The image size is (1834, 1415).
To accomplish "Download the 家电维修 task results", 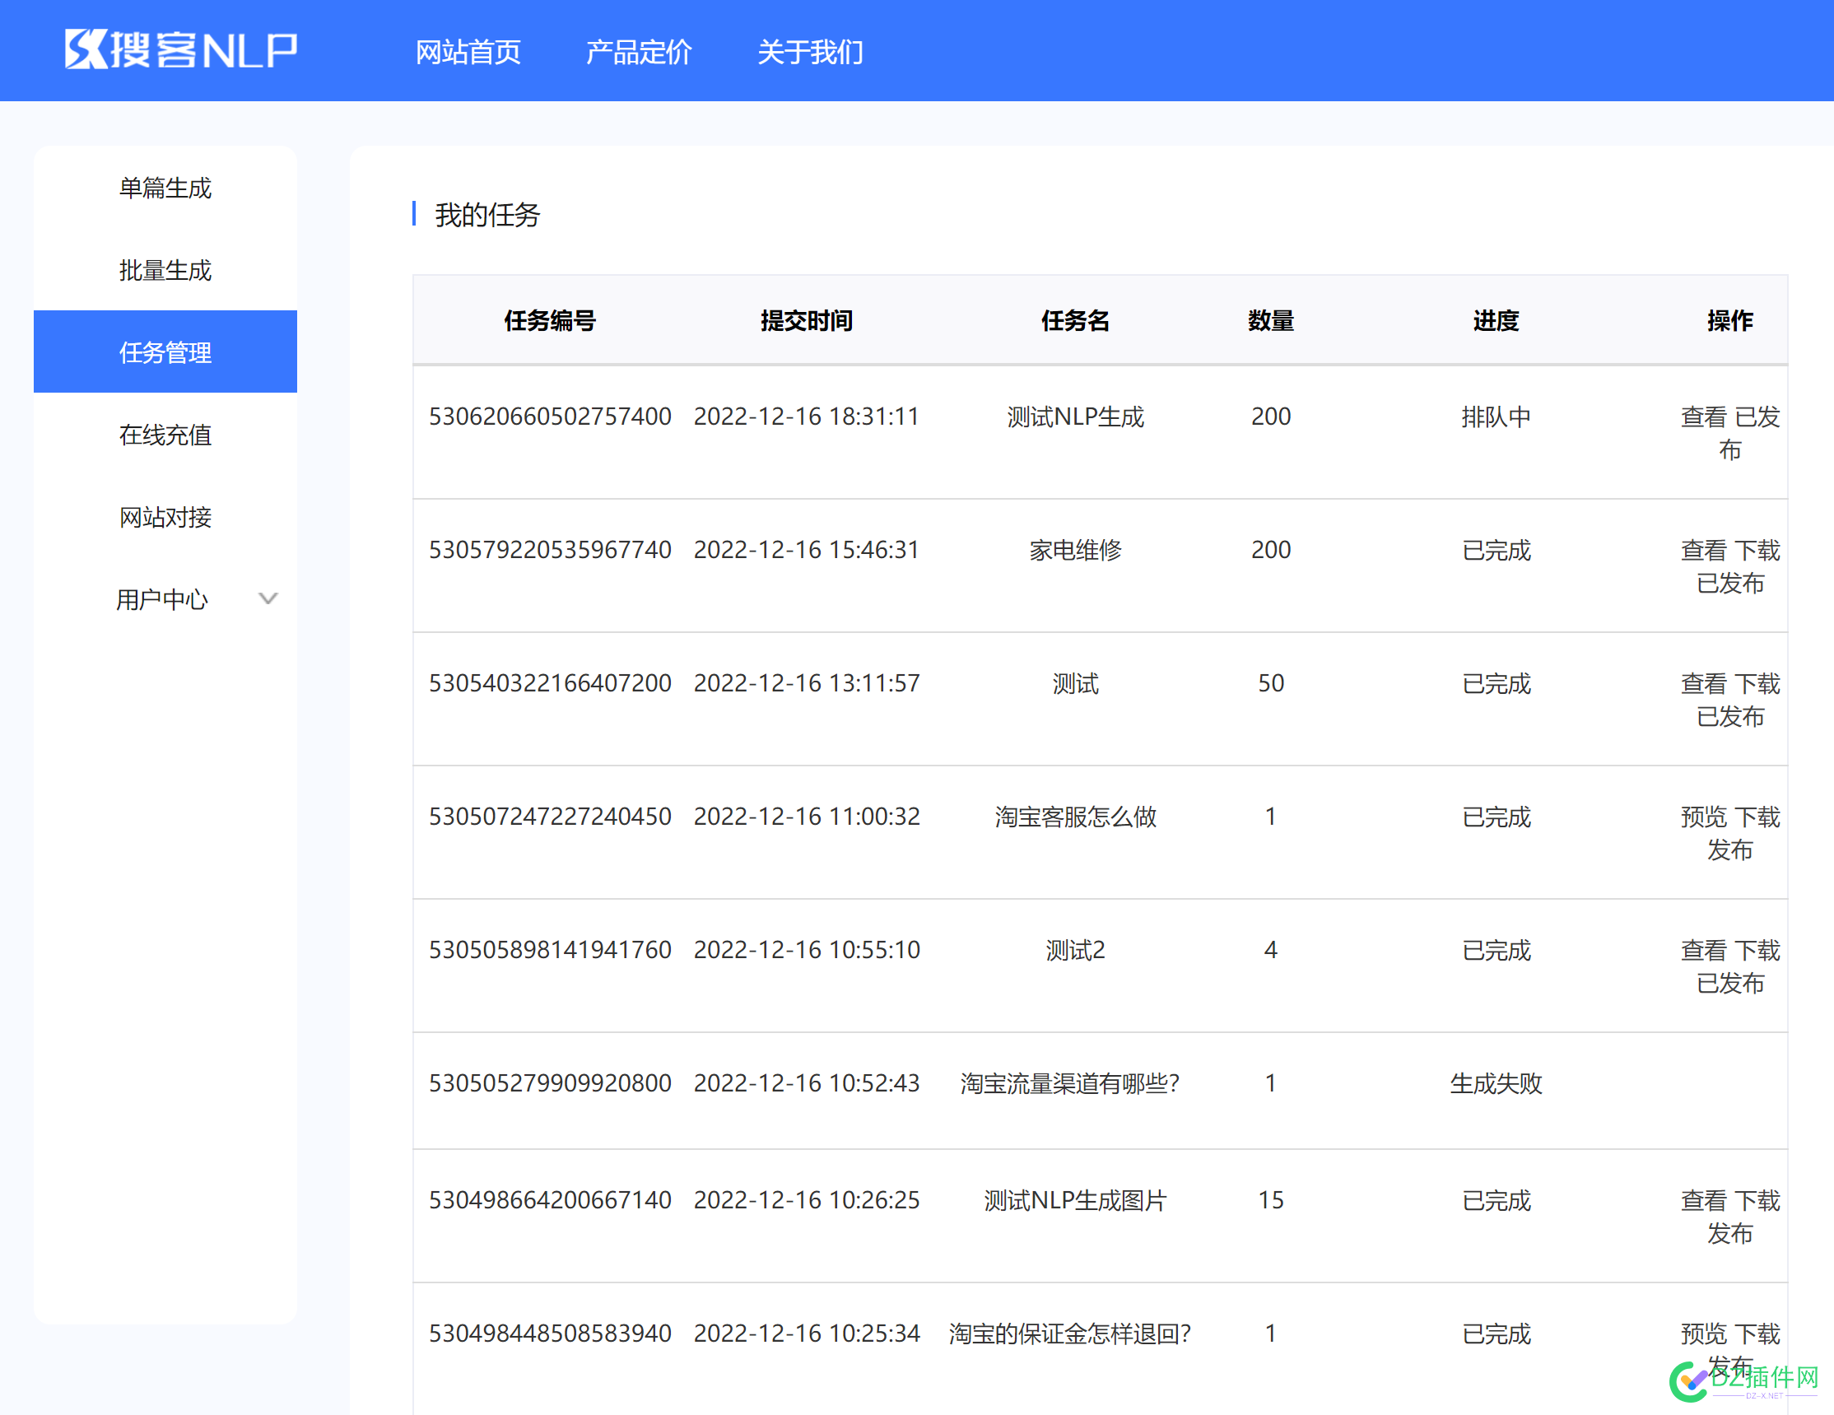I will (x=1757, y=550).
